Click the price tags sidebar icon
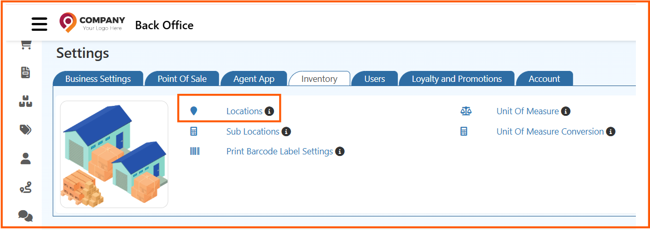 (26, 130)
